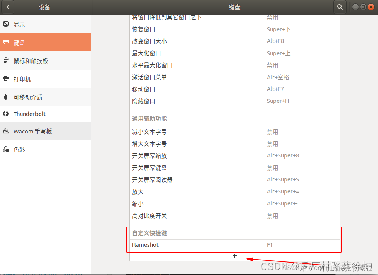Viewport: 378px width, 275px height.
Task: Click the Alt+F7 shortcut value
Action: (x=275, y=89)
